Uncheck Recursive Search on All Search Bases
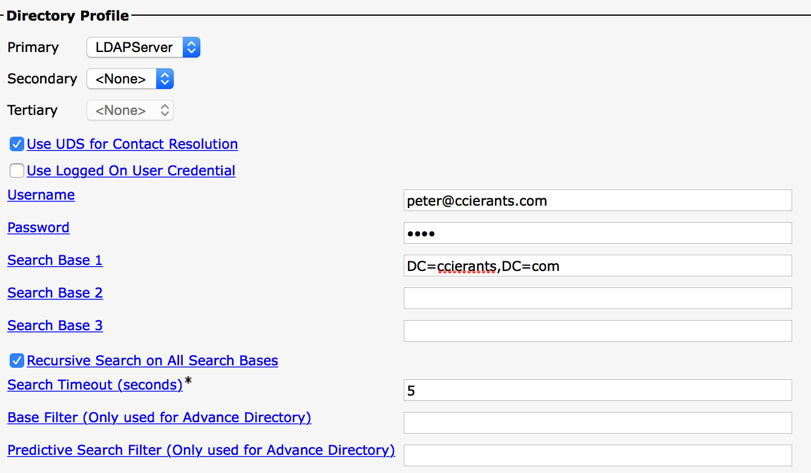Image resolution: width=811 pixels, height=473 pixels. pyautogui.click(x=17, y=361)
